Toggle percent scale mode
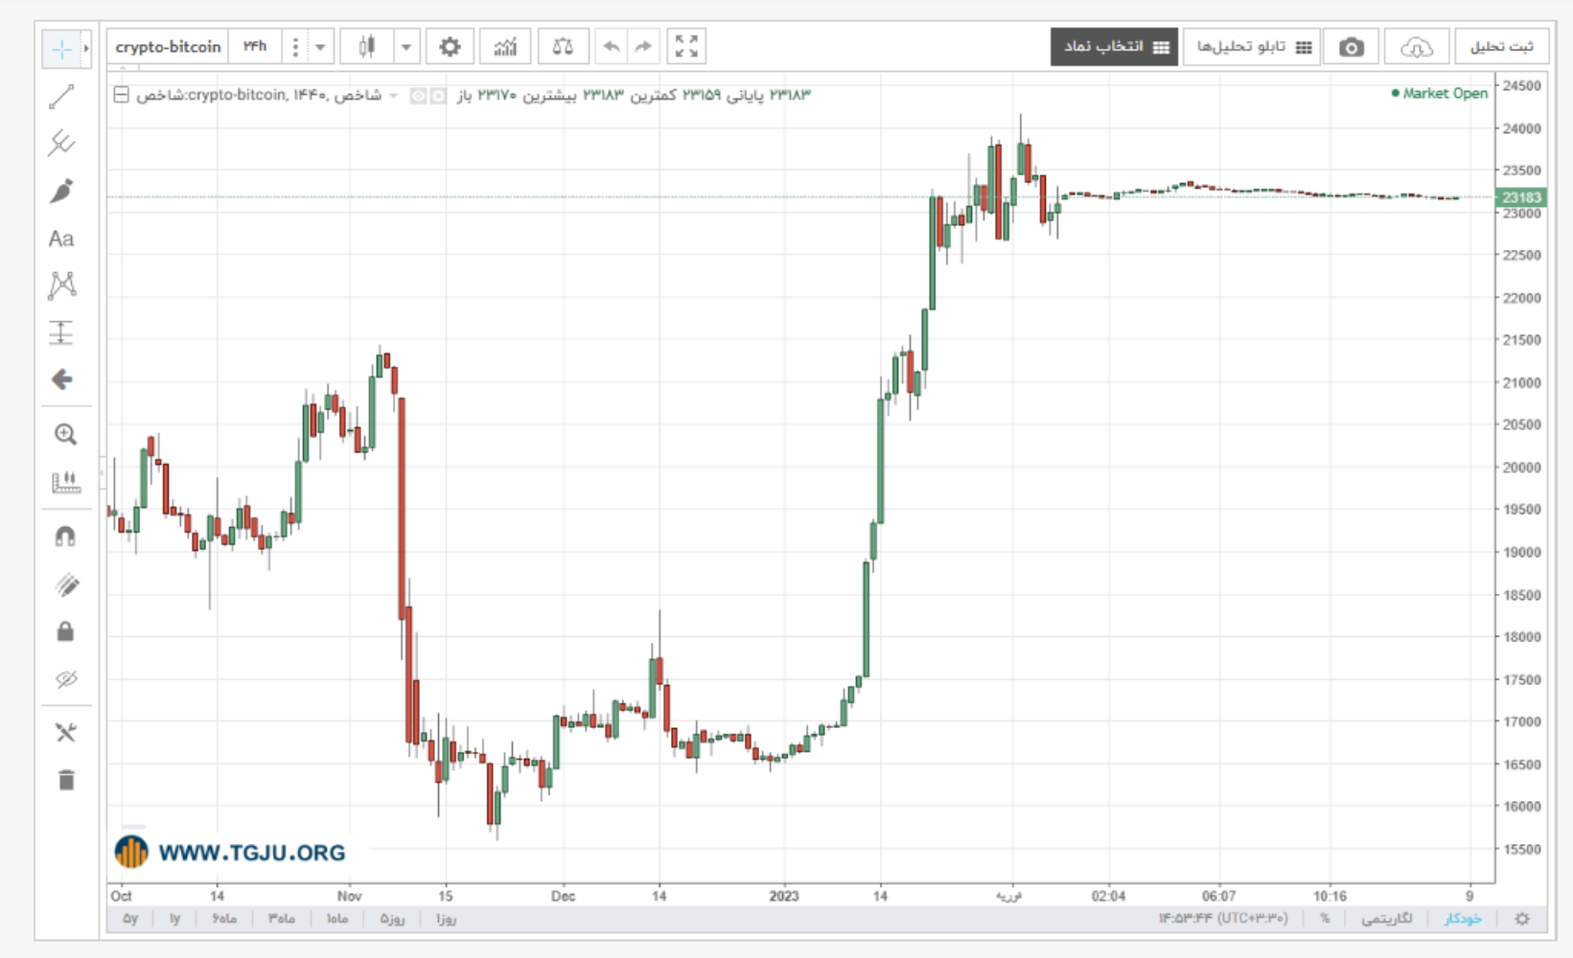 coord(1325,918)
